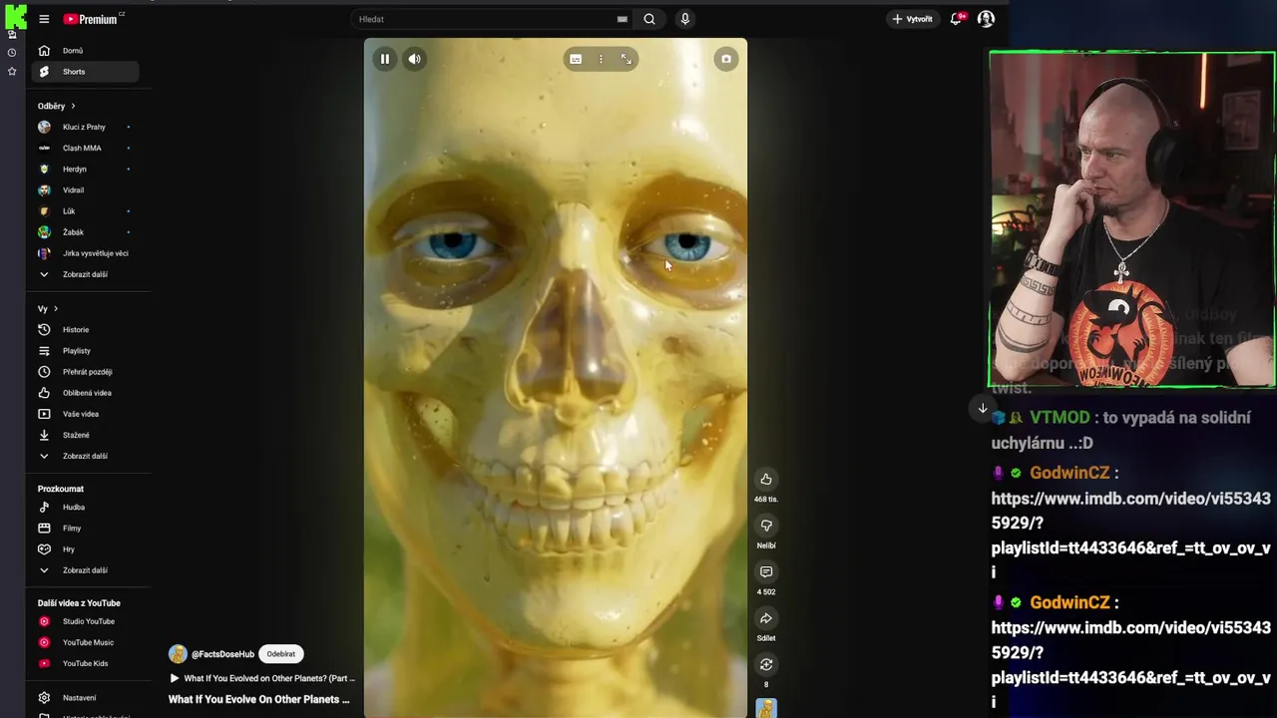The width and height of the screenshot is (1277, 718).
Task: Open the star favorites icon in the browser sidebar
Action: point(12,71)
